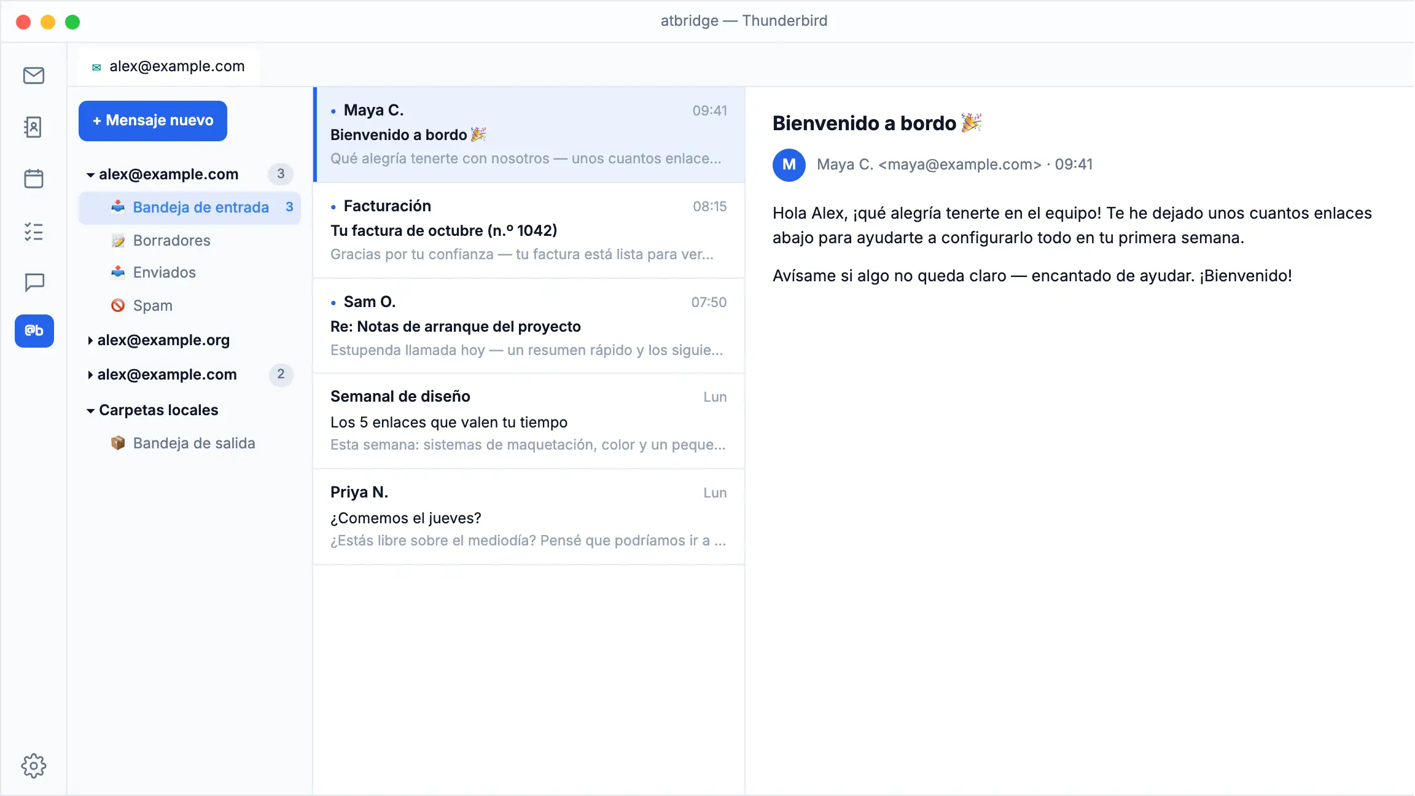Expand the alex@example.org account
1415x796 pixels.
coord(90,340)
